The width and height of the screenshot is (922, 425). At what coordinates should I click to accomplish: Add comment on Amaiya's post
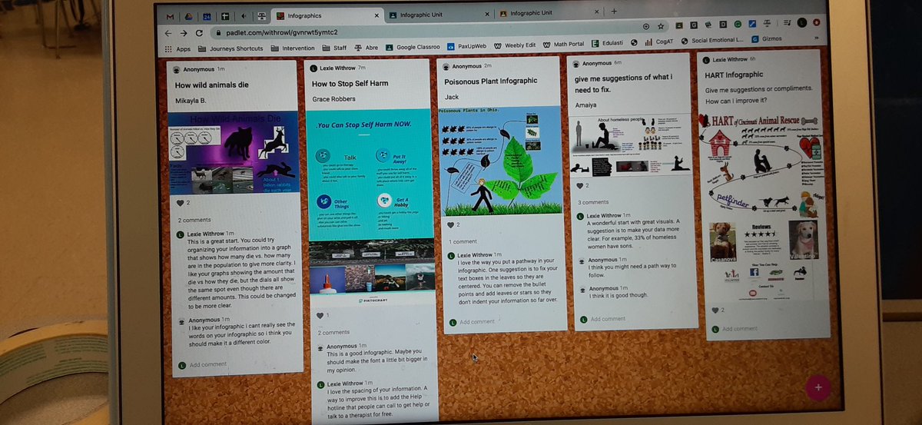(x=609, y=318)
